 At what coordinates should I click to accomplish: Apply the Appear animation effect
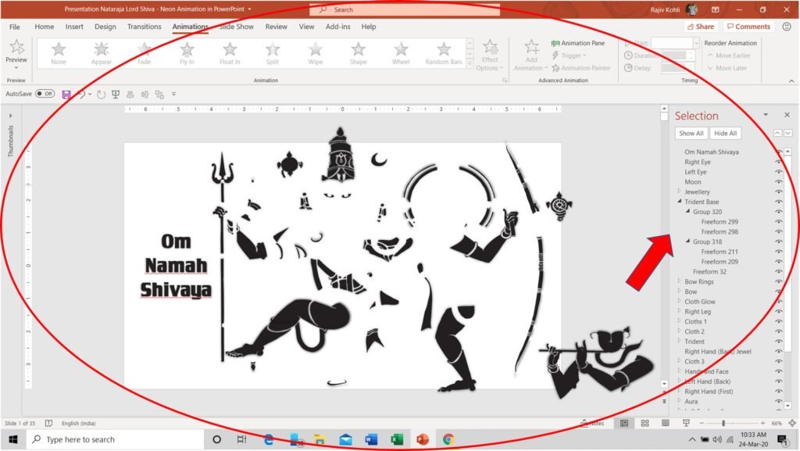(101, 53)
